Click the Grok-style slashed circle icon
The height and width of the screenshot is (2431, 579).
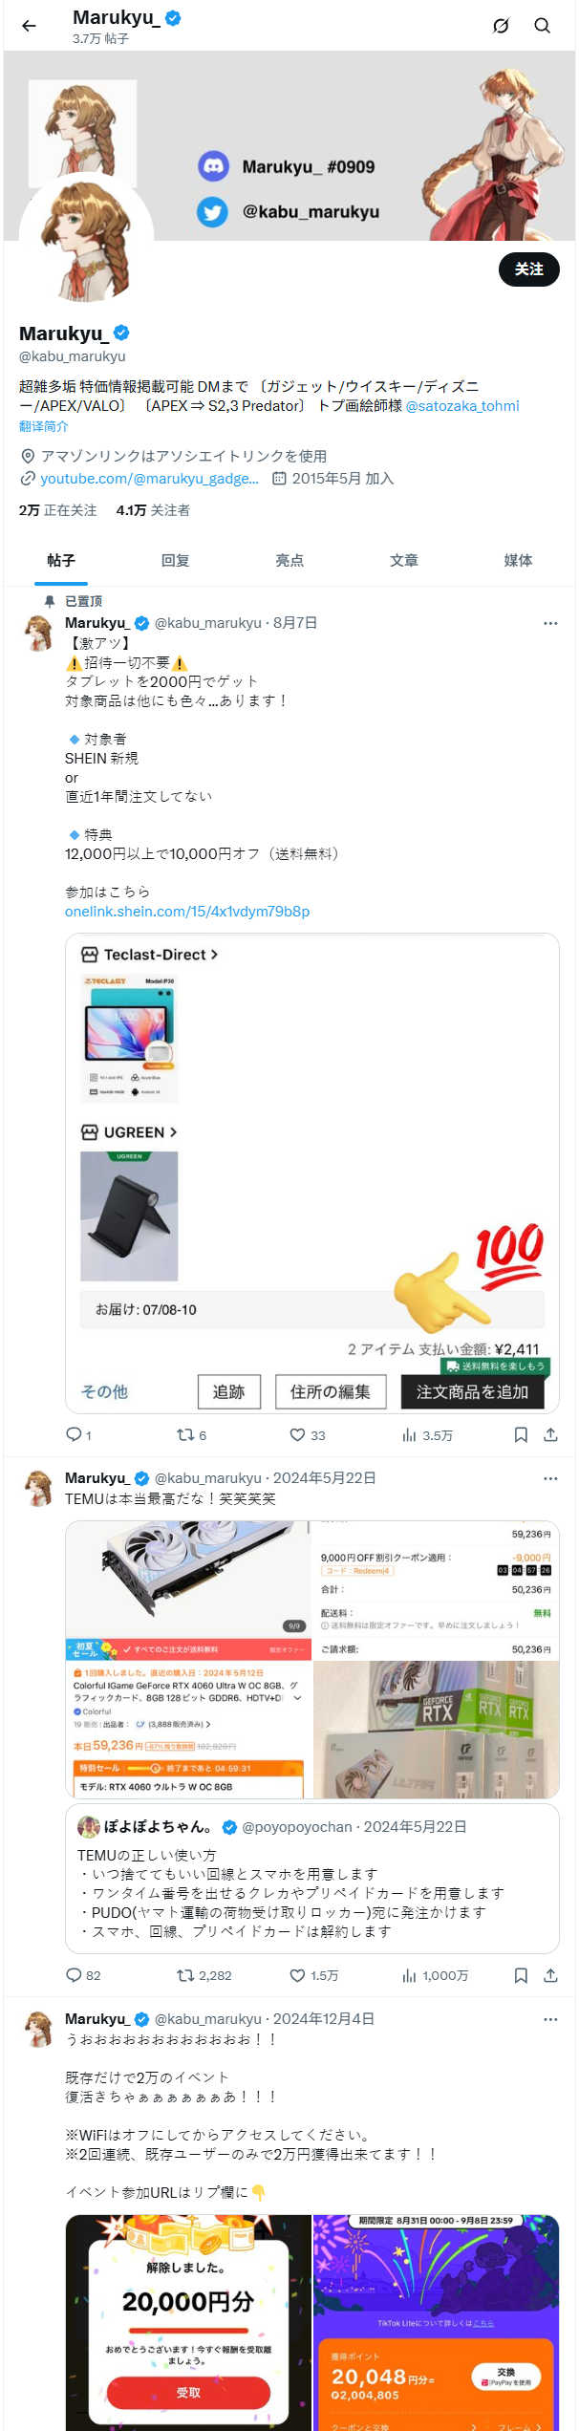click(501, 26)
